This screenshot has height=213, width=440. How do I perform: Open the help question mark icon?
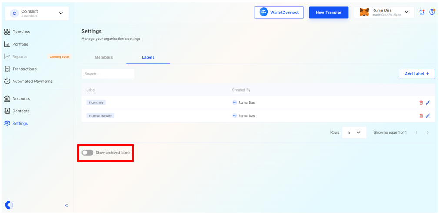pos(432,12)
